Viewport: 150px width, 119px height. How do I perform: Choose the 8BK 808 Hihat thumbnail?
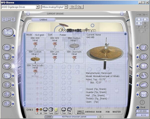click(x=35, y=43)
